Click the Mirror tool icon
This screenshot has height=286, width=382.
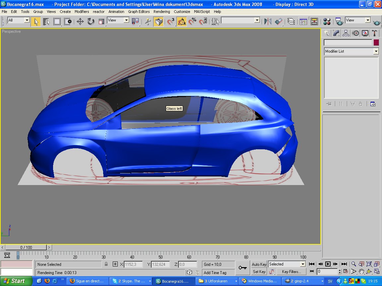[x=268, y=22]
